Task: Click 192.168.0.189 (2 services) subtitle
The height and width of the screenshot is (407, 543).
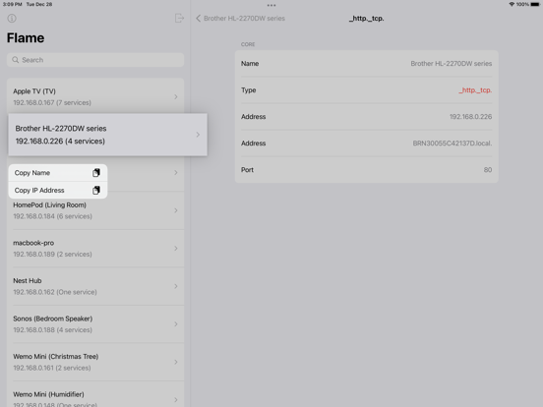Action: (53, 254)
